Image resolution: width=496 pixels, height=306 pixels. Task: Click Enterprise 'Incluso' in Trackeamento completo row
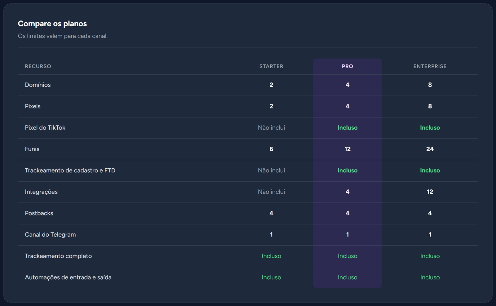point(430,256)
